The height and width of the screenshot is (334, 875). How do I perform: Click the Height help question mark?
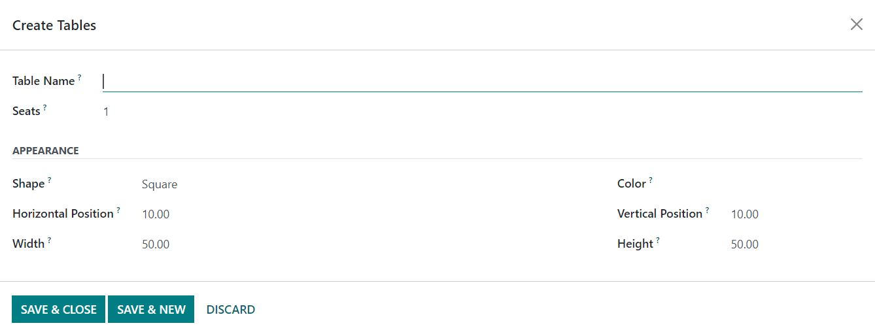tap(658, 240)
